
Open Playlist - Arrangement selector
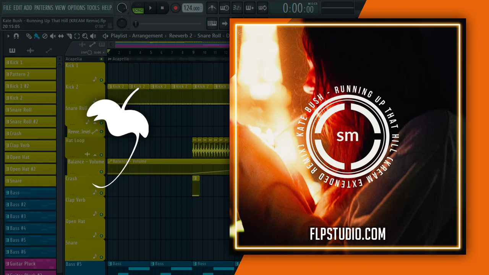click(137, 36)
